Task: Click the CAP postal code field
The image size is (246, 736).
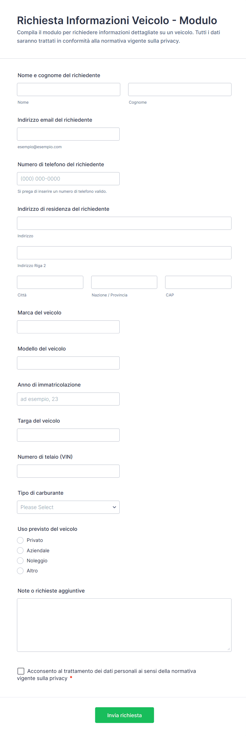Action: point(198,282)
